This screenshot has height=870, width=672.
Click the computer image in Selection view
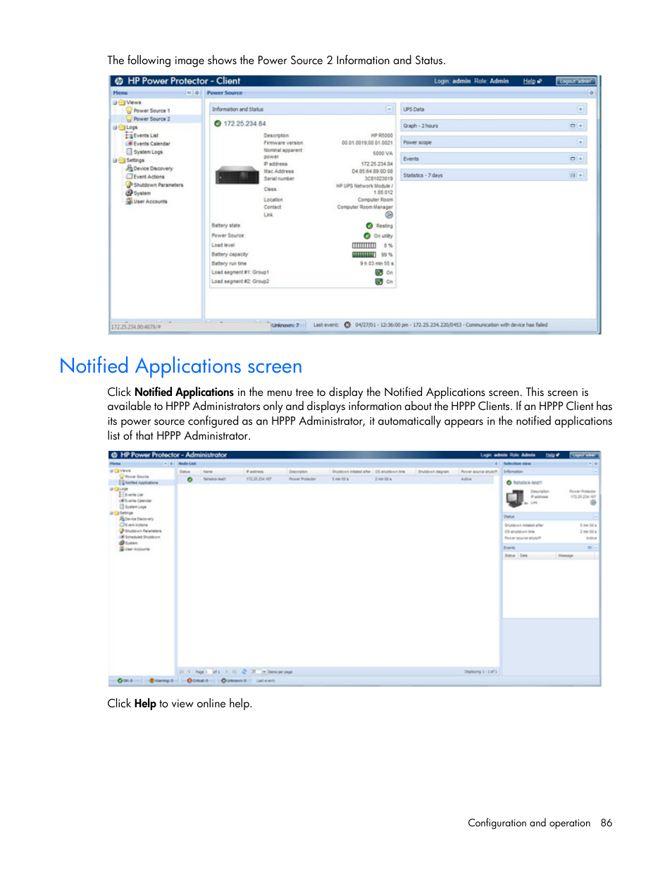tap(514, 499)
